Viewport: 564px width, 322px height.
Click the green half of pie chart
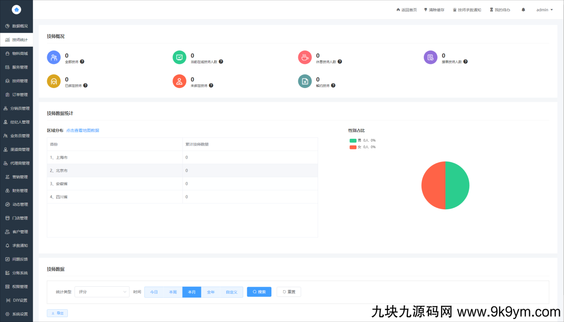coord(458,185)
